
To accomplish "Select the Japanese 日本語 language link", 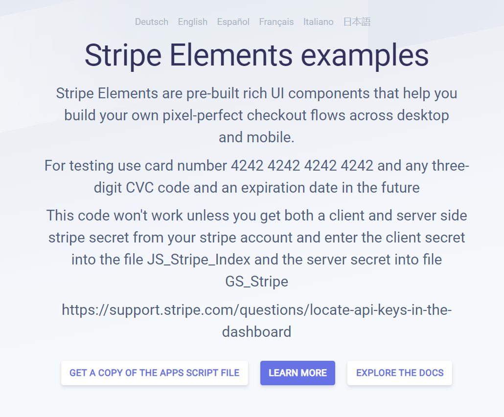I will coord(357,22).
